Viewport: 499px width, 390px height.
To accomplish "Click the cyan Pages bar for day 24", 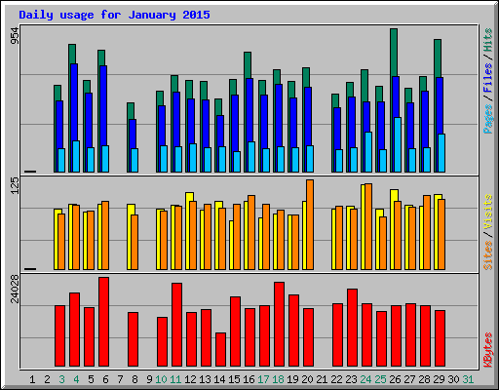I will pyautogui.click(x=368, y=152).
